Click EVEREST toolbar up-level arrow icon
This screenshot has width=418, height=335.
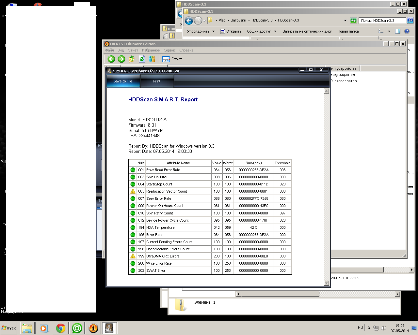132,59
